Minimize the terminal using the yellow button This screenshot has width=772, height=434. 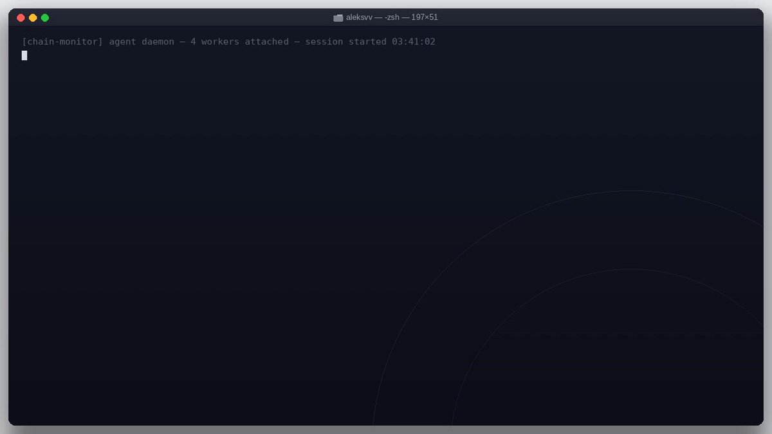click(33, 18)
